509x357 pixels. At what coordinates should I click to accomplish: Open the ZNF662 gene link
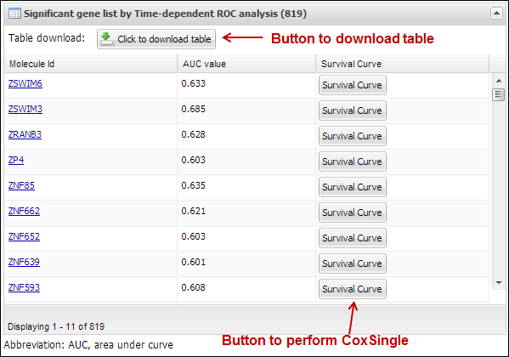pyautogui.click(x=24, y=211)
